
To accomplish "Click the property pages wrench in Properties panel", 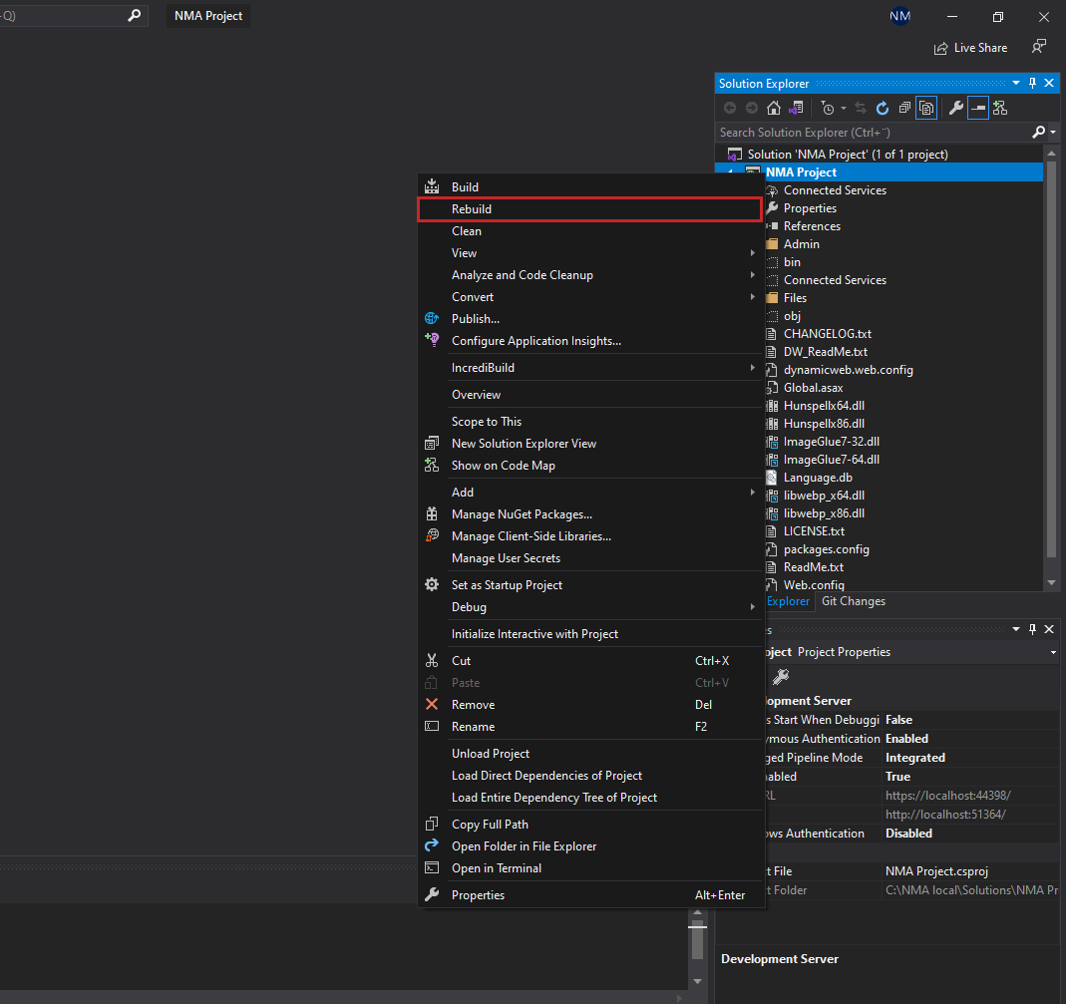I will [x=781, y=677].
